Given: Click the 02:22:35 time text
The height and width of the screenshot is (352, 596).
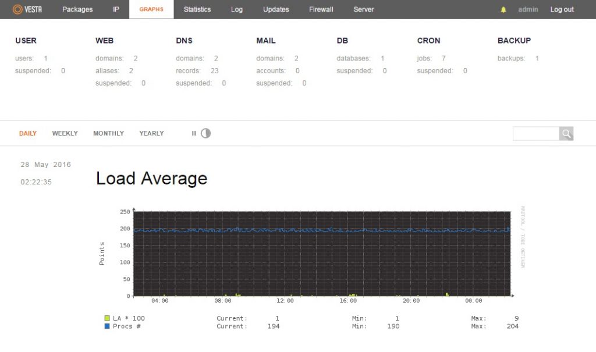Looking at the screenshot, I should 36,182.
